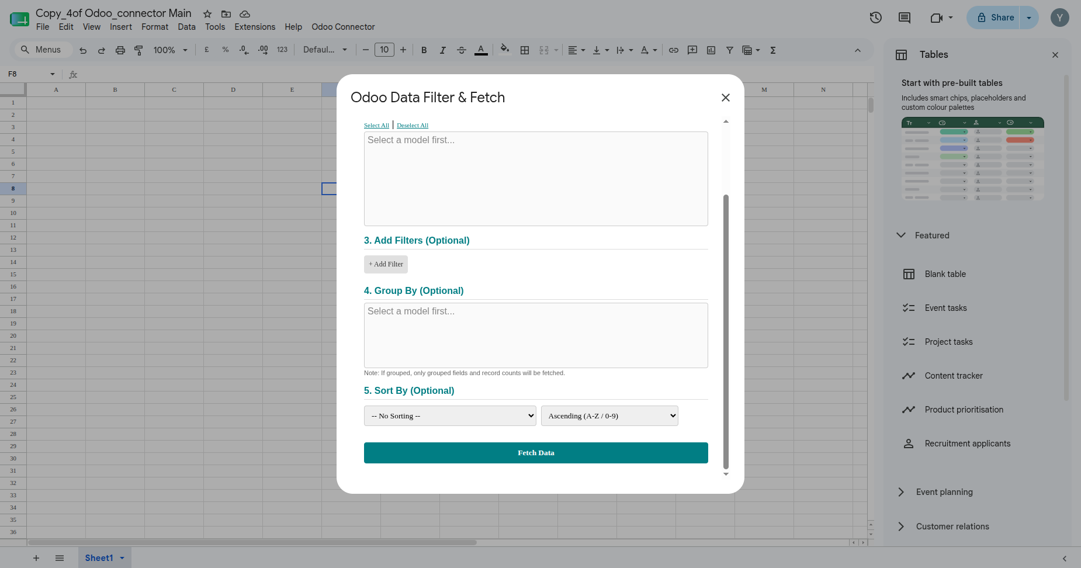1081x568 pixels.
Task: Select the Sheet1 tab
Action: click(x=105, y=558)
